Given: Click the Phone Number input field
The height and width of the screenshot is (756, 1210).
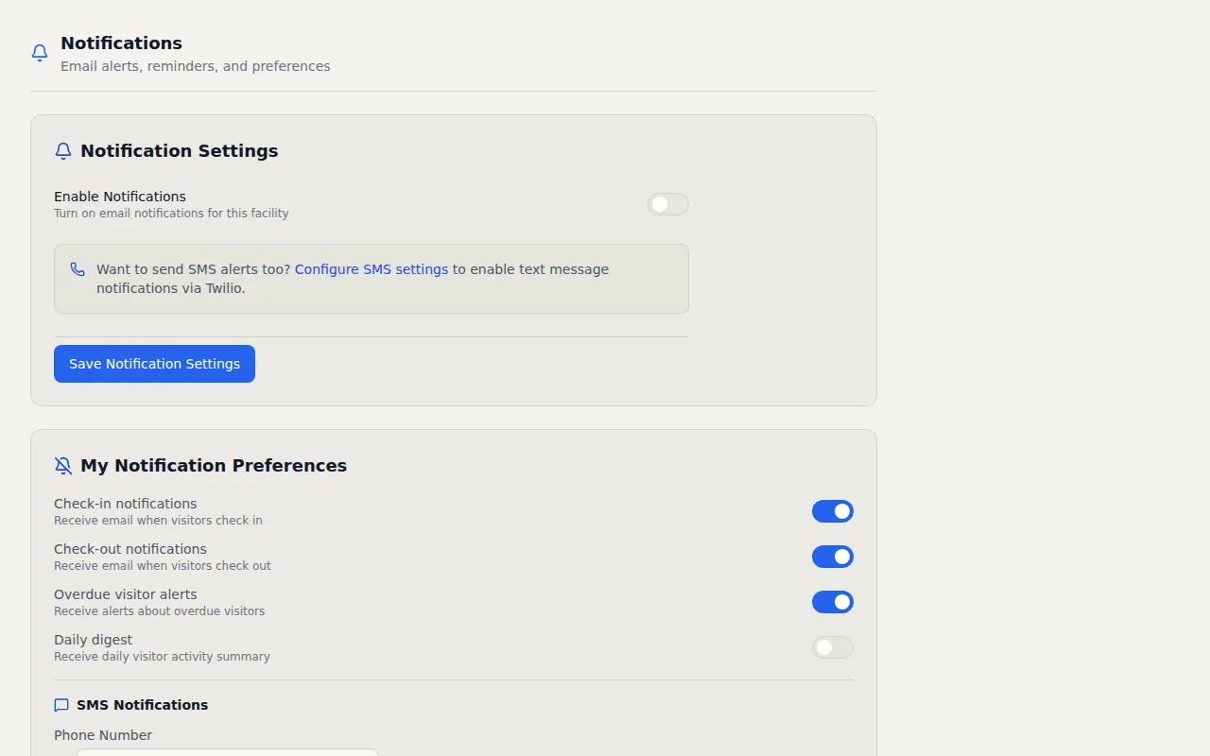Looking at the screenshot, I should pos(227,753).
